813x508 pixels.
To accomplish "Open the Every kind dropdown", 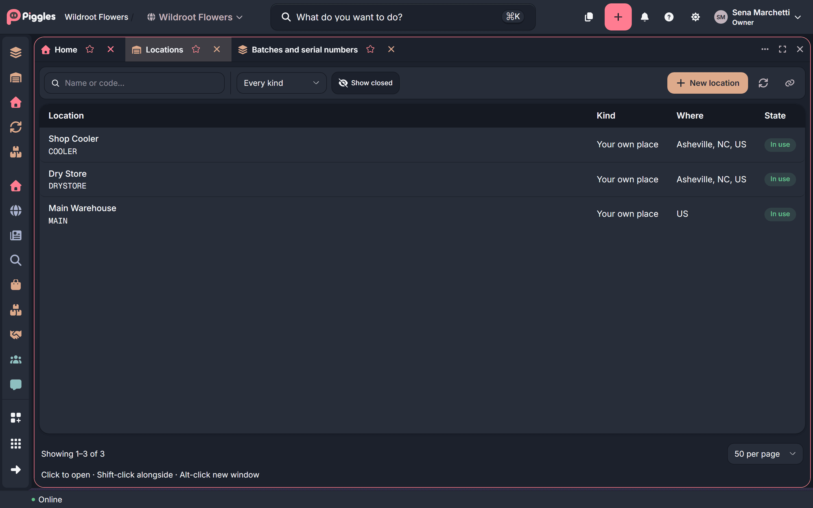I will [281, 83].
